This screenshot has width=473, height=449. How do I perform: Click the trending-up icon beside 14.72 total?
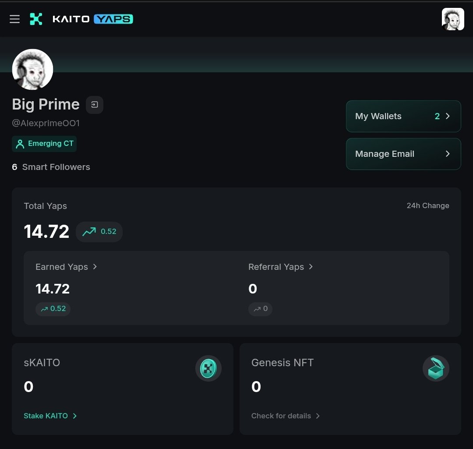(x=89, y=231)
